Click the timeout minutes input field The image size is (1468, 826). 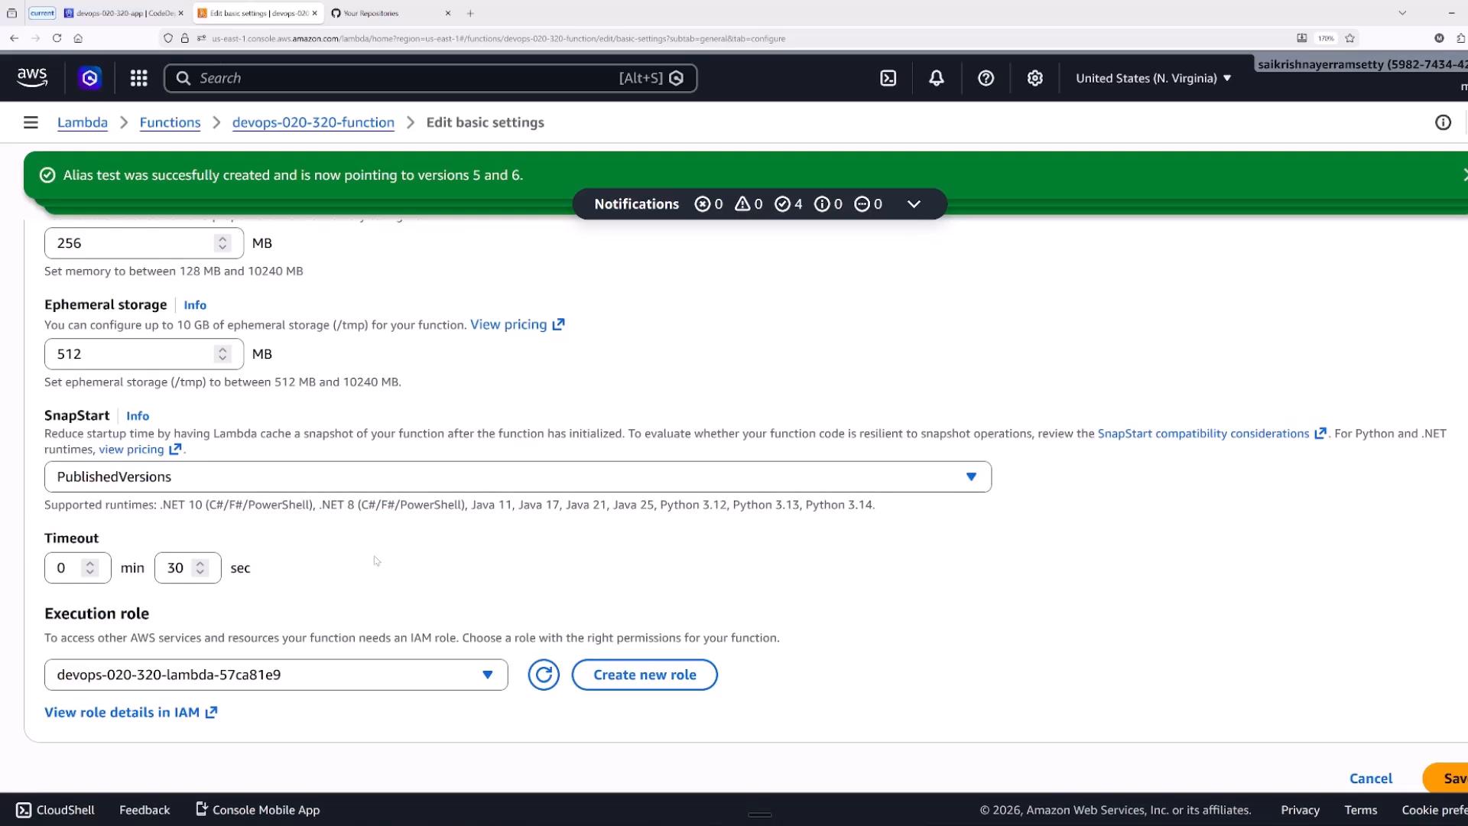click(x=78, y=567)
